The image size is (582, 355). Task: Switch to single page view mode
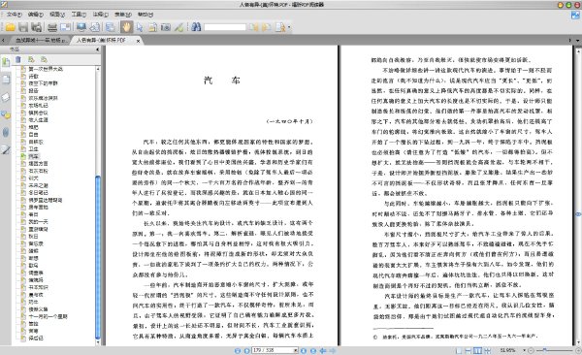pyautogui.click(x=459, y=350)
